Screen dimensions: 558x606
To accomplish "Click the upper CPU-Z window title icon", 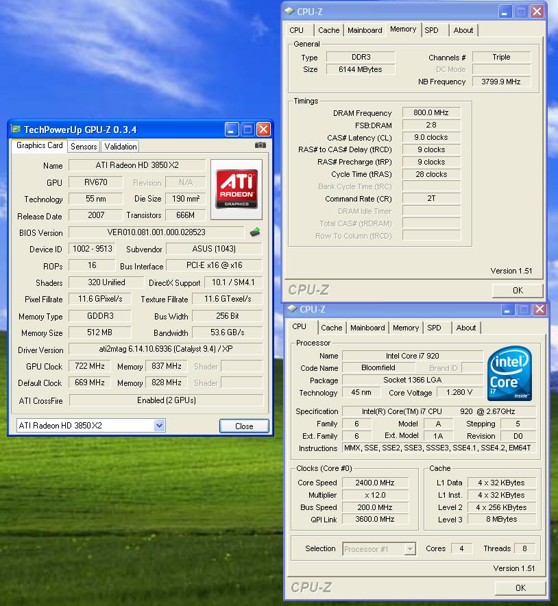I will tap(289, 11).
